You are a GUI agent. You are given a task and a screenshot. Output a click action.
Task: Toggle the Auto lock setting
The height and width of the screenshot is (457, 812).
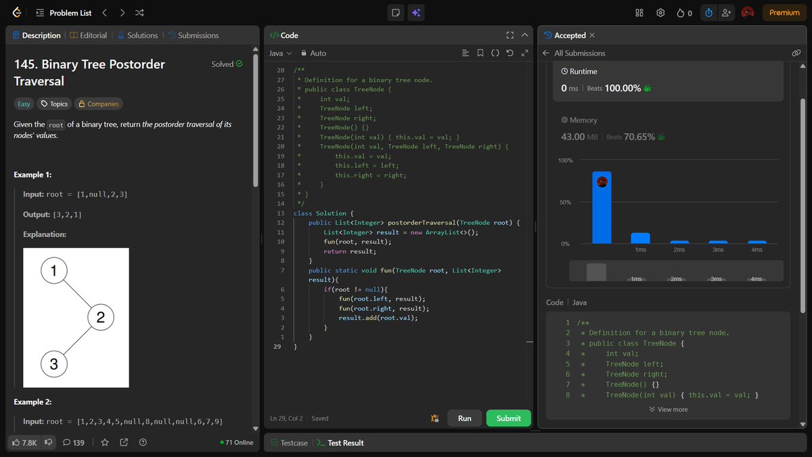click(x=313, y=53)
